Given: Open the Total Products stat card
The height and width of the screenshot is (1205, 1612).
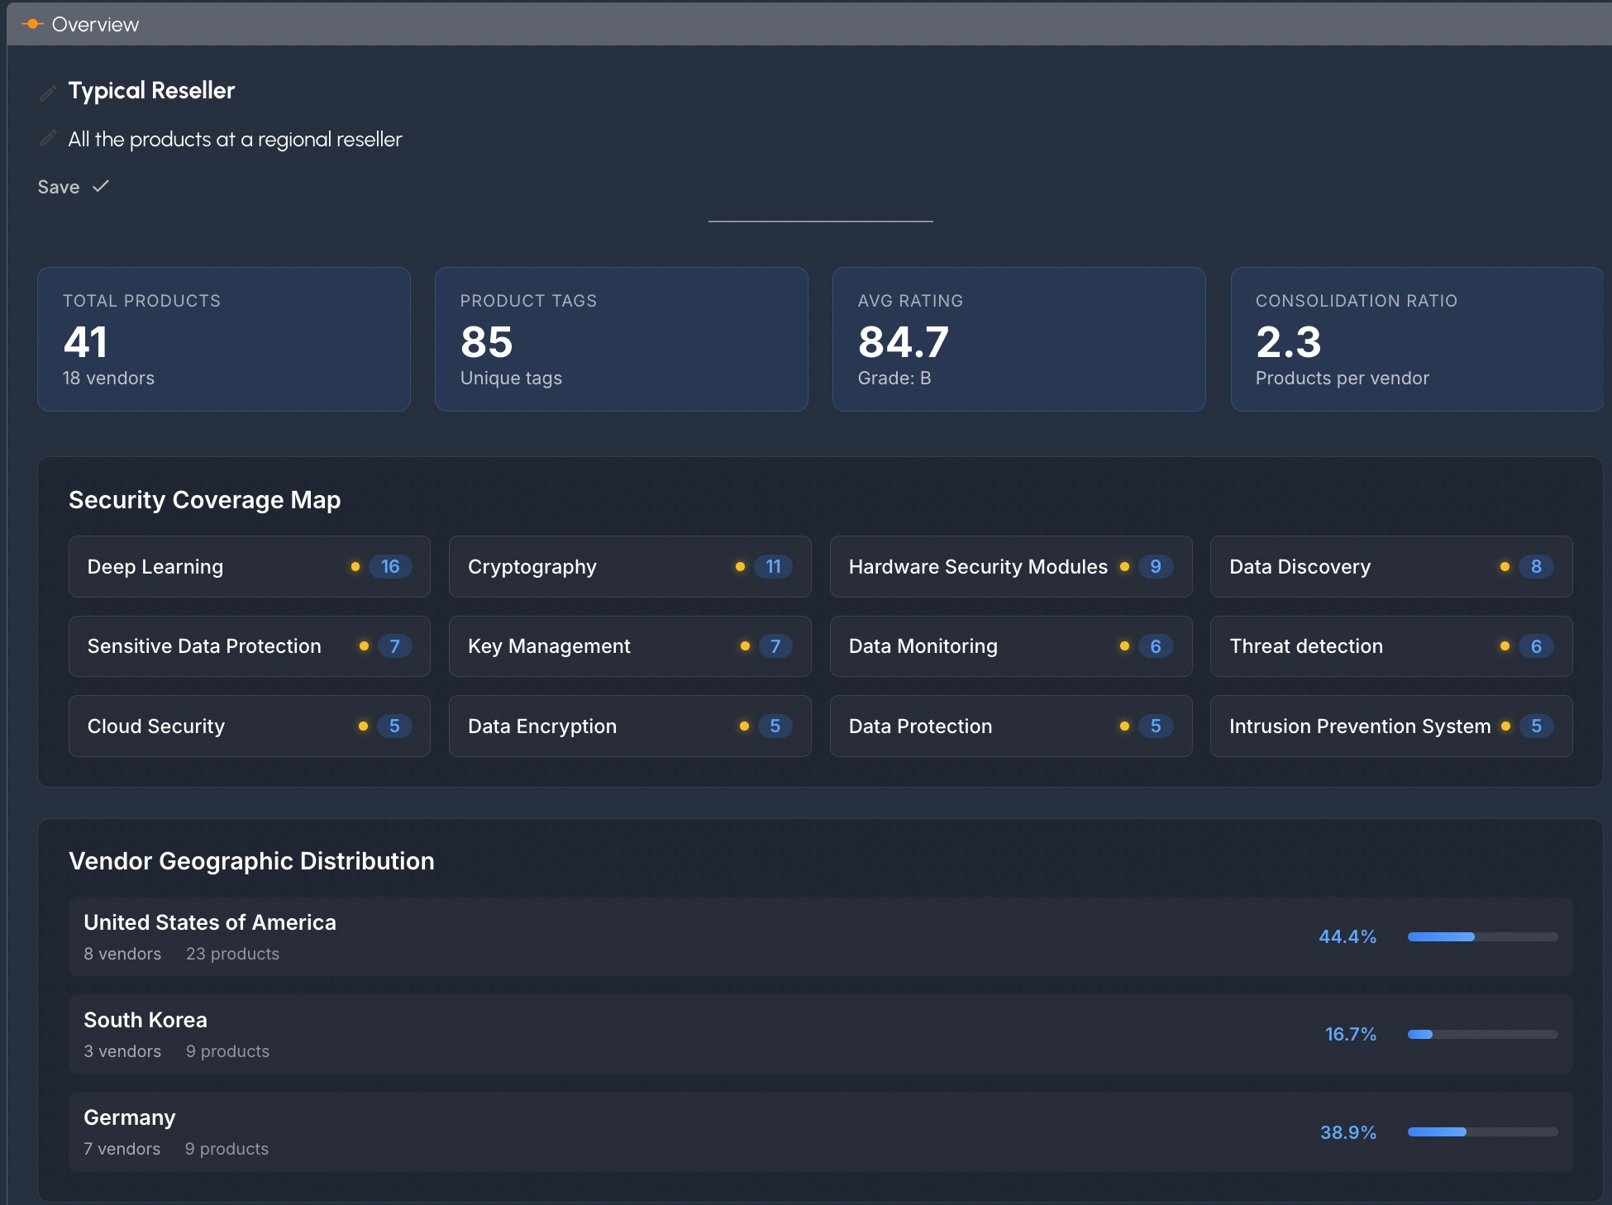Looking at the screenshot, I should 224,339.
